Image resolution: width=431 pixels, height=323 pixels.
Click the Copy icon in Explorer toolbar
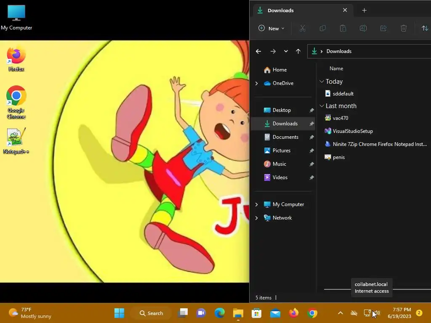323,28
